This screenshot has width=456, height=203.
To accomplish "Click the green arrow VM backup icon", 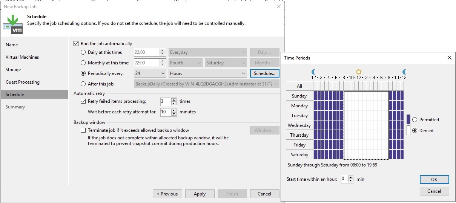I will (12, 23).
